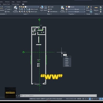Switch to the Express Tools ribbon tab
The image size is (103, 103).
tap(6, 4)
